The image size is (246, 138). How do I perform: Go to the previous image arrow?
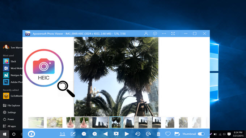coord(105,134)
